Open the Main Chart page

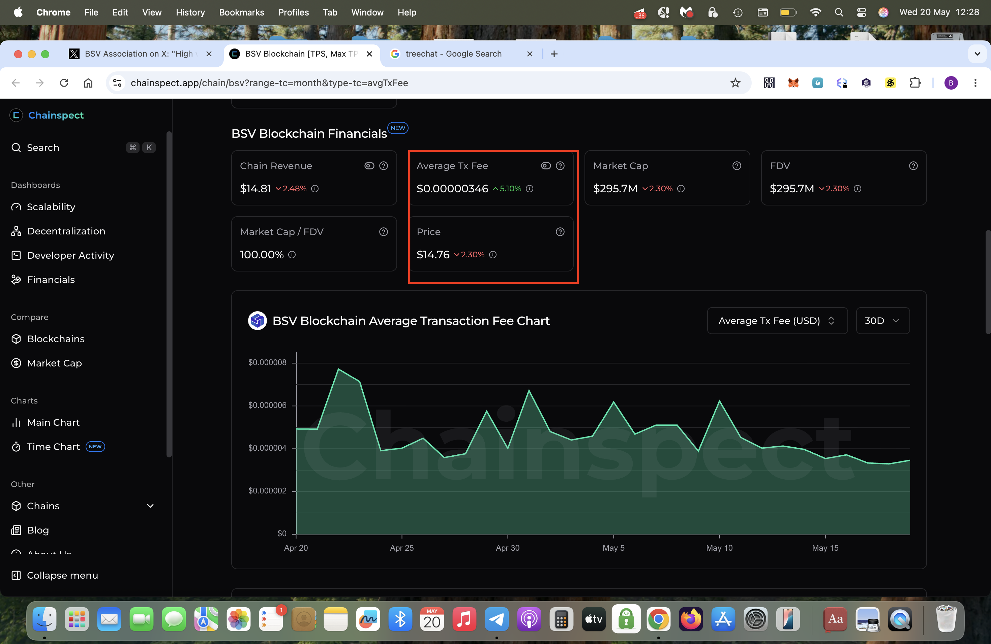(46, 422)
